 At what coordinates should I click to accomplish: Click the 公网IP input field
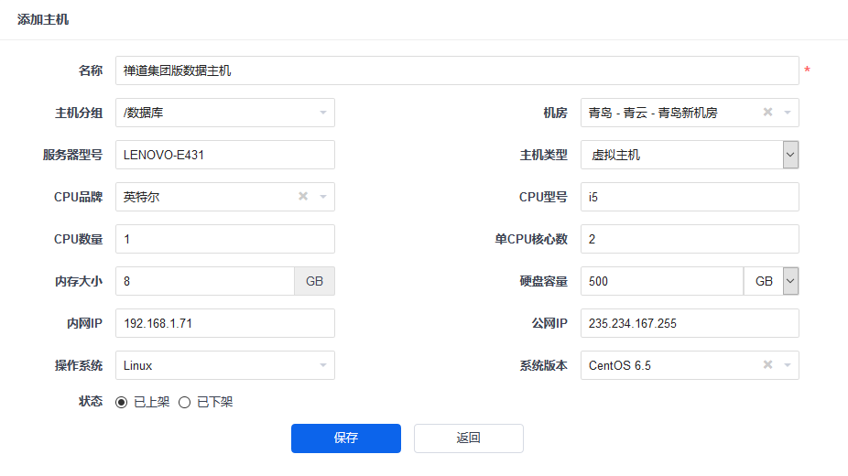click(690, 323)
